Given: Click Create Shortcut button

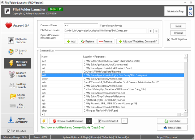Looking at the screenshot, I should pyautogui.click(x=108, y=121).
